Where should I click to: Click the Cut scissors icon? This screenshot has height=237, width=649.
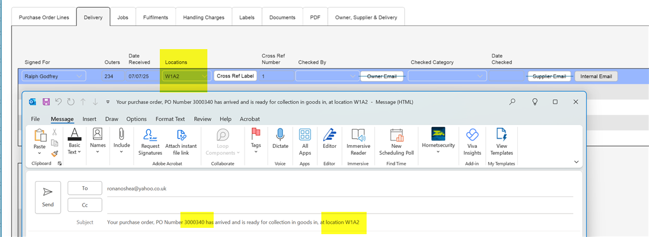pyautogui.click(x=54, y=132)
